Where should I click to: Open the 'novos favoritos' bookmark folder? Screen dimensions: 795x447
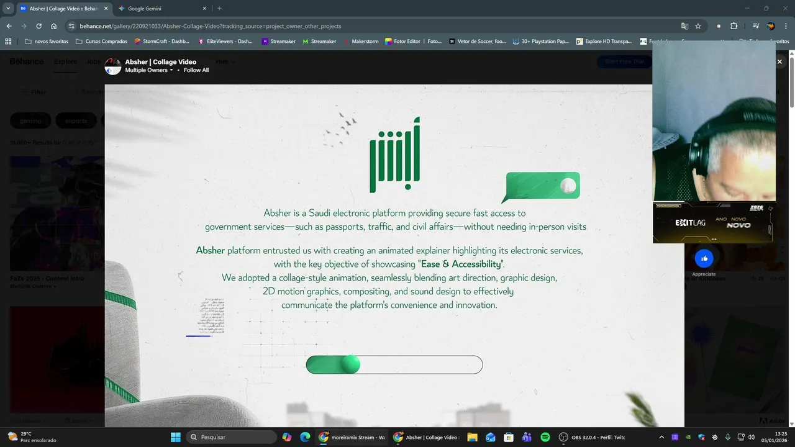pos(47,42)
